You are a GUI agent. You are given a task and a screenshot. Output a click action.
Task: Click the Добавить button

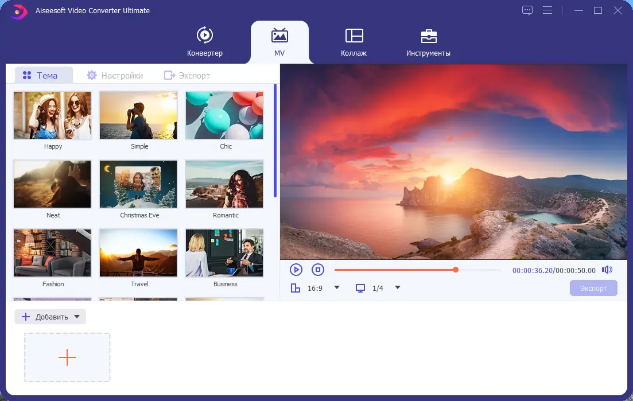tap(50, 317)
